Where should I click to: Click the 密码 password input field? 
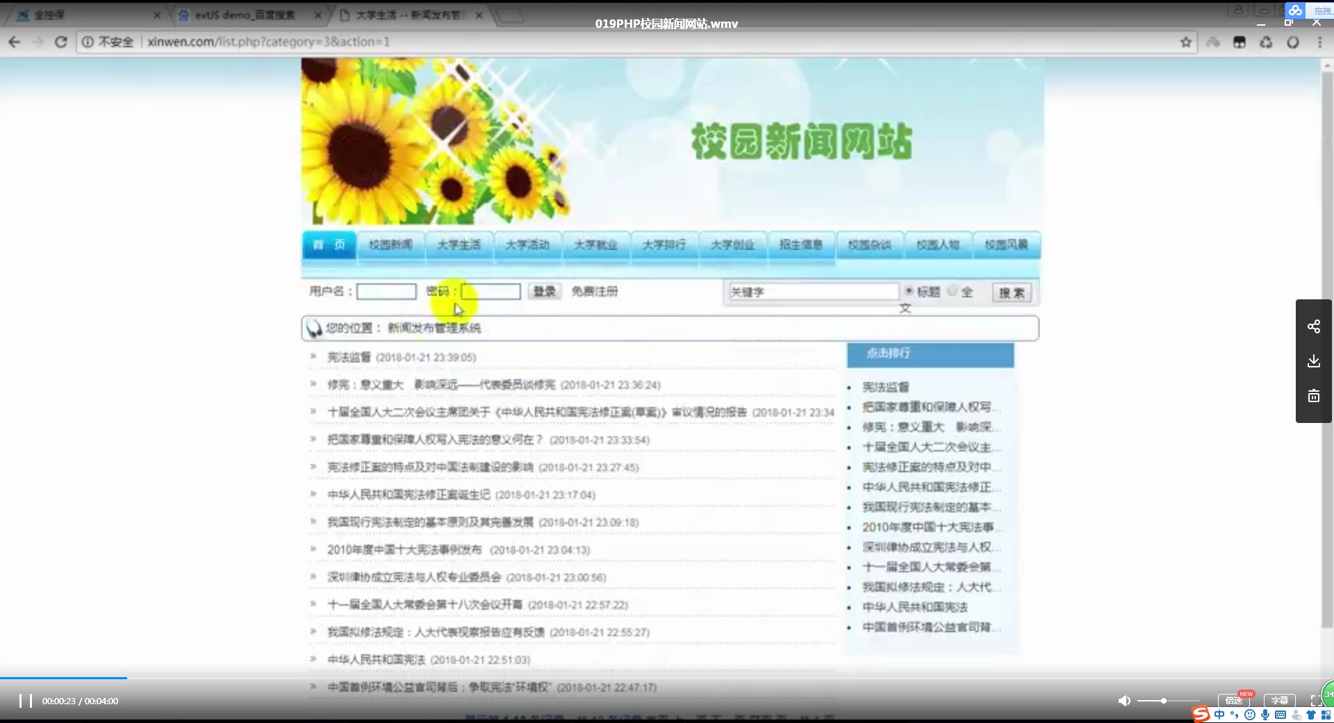(491, 292)
